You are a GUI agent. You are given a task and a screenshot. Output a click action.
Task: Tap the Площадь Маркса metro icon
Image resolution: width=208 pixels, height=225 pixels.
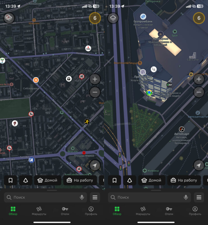pyautogui.click(x=84, y=153)
